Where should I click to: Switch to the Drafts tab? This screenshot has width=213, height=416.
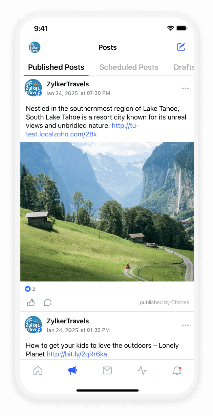(184, 67)
